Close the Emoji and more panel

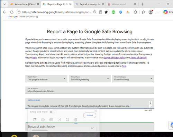coord(95,111)
